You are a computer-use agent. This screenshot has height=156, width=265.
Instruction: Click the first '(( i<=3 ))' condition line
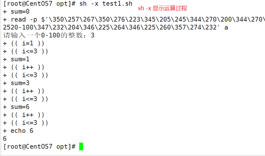[30, 51]
